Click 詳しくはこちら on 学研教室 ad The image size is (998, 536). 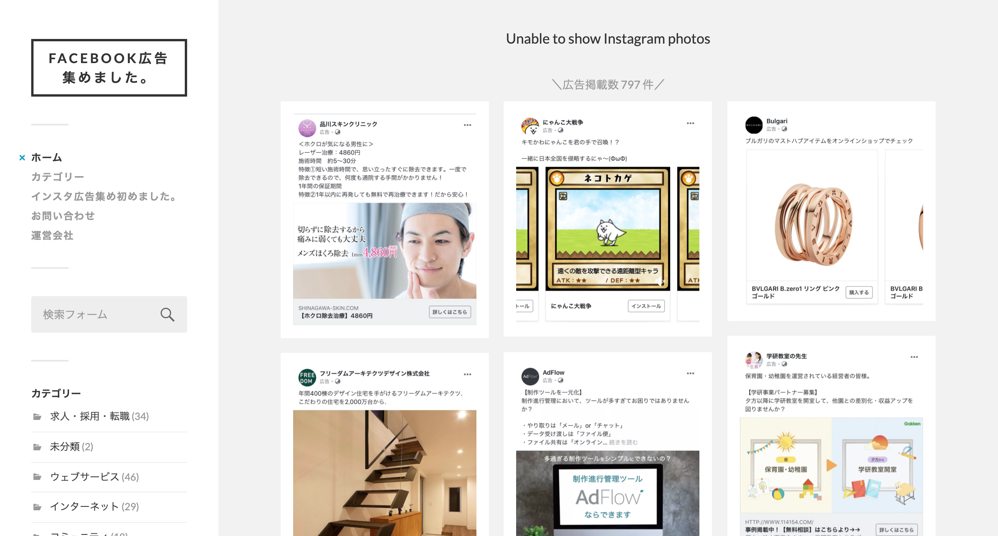[897, 530]
